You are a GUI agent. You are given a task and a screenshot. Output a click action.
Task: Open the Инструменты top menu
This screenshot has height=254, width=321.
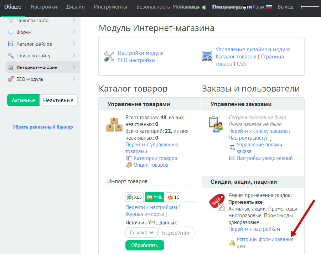click(110, 7)
